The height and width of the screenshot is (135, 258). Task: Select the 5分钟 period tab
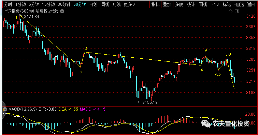34,4
